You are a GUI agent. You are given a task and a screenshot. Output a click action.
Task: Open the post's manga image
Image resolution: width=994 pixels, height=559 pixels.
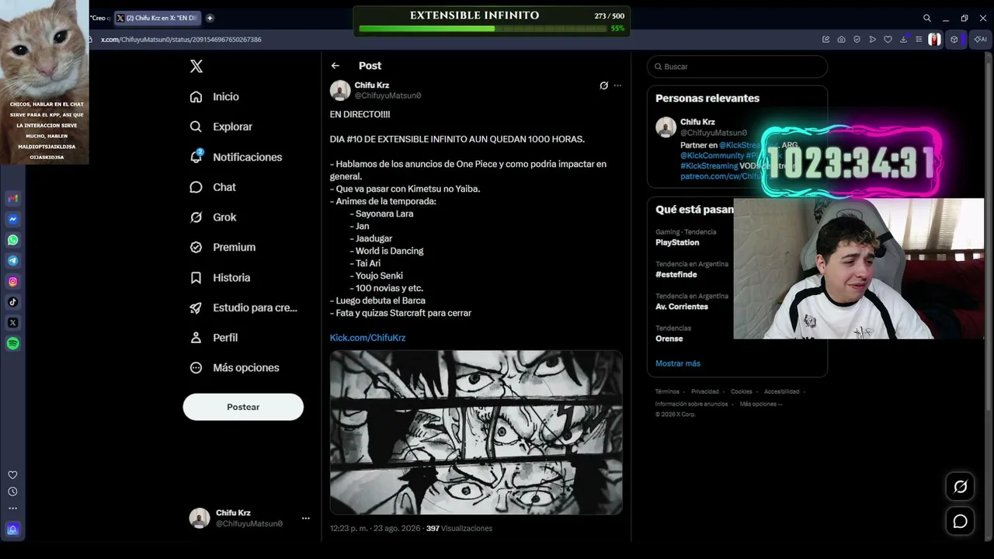[476, 432]
